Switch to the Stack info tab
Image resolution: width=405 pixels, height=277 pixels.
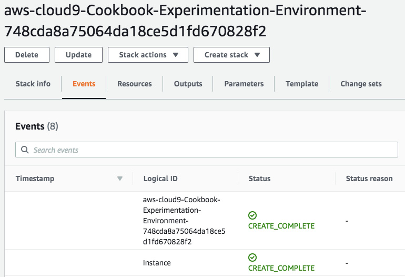click(x=33, y=84)
